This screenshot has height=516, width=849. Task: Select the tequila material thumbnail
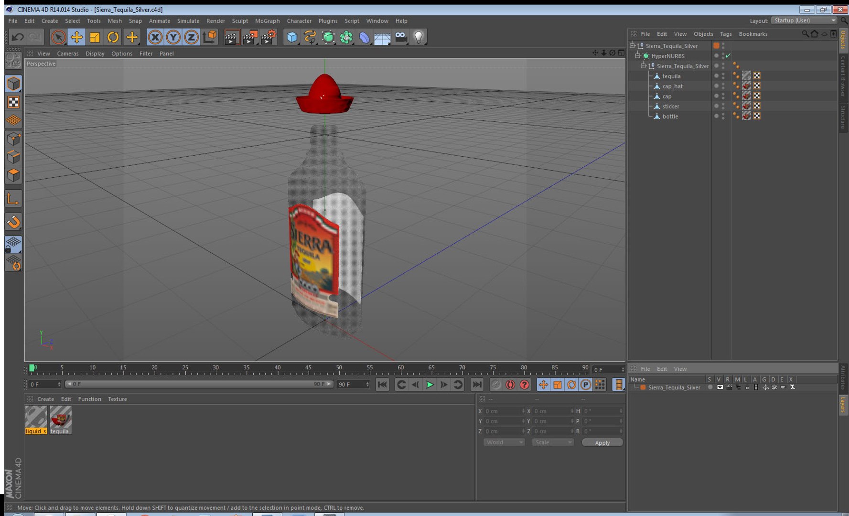pos(61,420)
